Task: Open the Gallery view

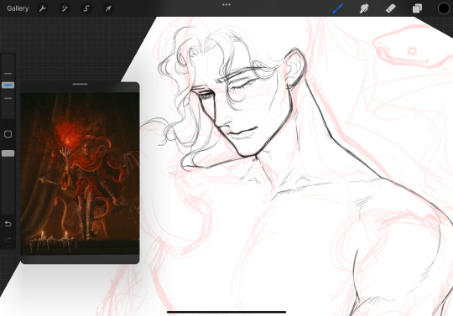Action: coord(18,8)
